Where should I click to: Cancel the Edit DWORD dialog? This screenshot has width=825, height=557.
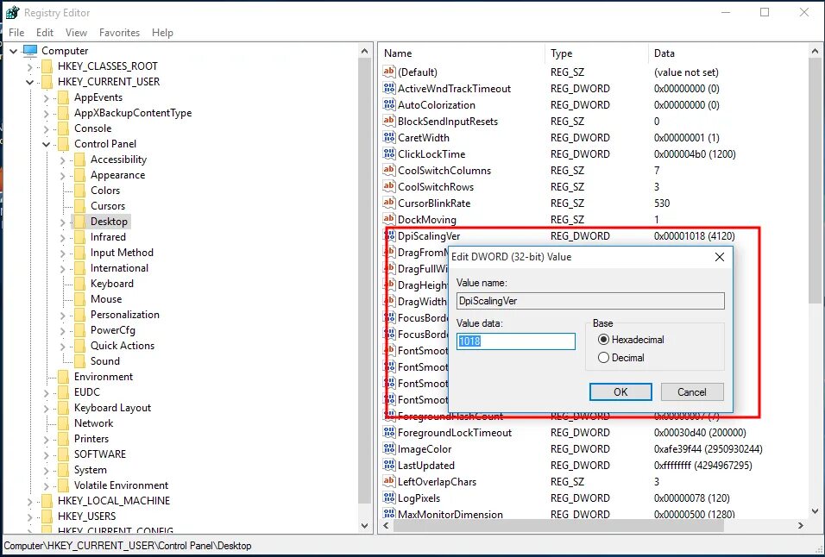click(x=692, y=391)
